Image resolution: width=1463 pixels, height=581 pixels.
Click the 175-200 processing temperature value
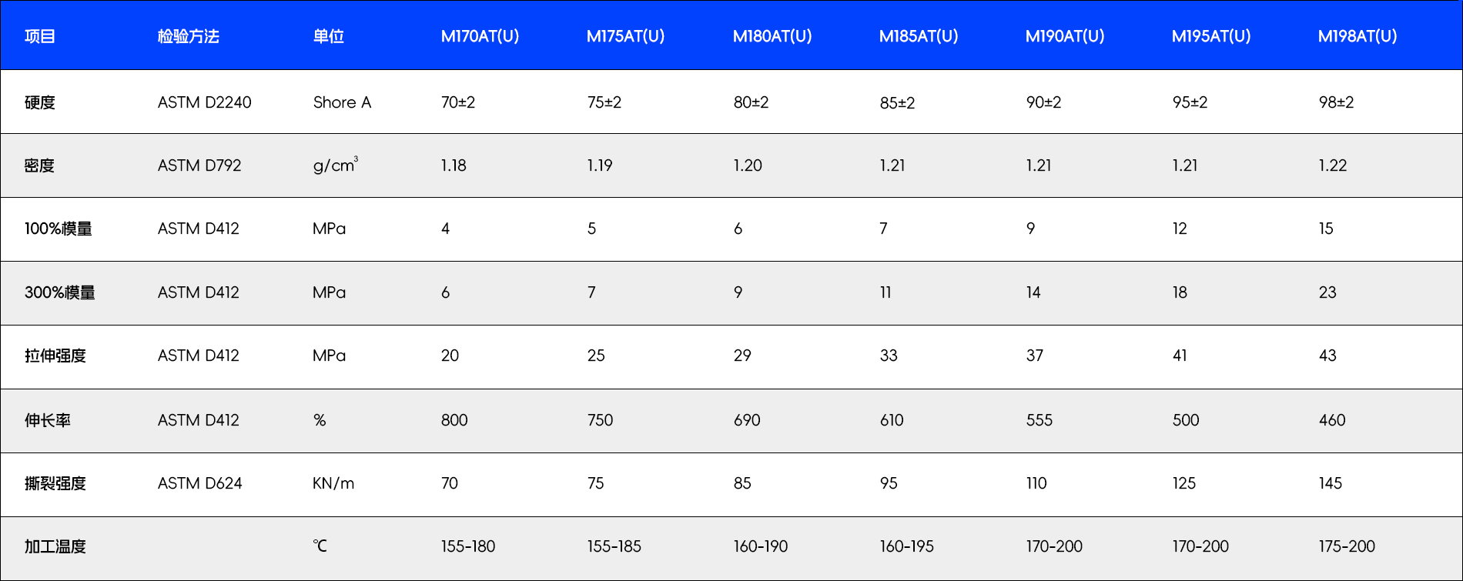coord(1346,546)
